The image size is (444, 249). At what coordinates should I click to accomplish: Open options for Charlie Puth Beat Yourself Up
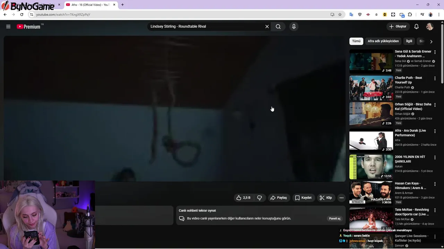tap(435, 79)
